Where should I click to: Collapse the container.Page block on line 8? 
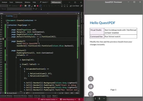click(x=6, y=25)
